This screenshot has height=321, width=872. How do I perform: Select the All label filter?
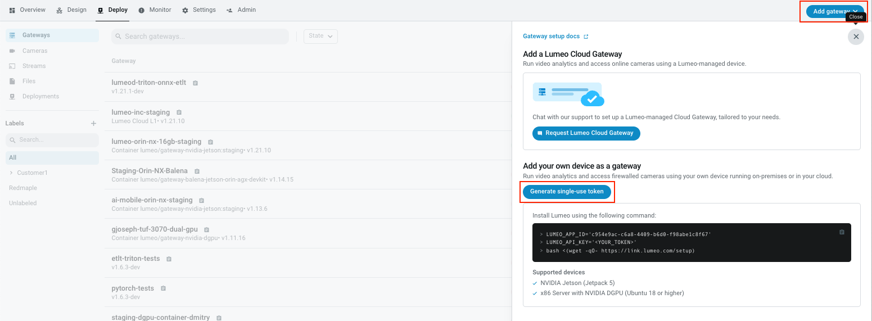click(52, 158)
